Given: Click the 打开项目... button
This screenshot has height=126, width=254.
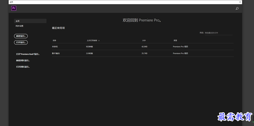Looking at the screenshot, I should pos(21,42).
